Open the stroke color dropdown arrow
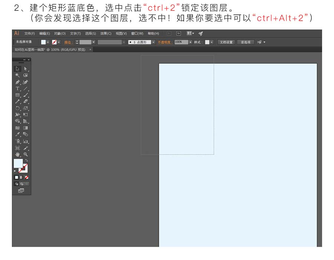This screenshot has height=260, width=334. click(x=59, y=42)
